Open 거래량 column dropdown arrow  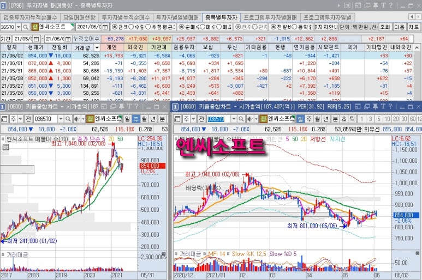pyautogui.click(x=97, y=48)
